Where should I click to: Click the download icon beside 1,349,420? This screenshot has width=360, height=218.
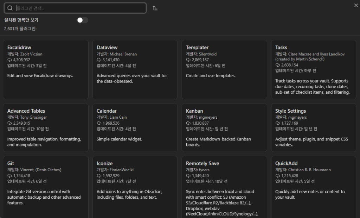[188, 176]
